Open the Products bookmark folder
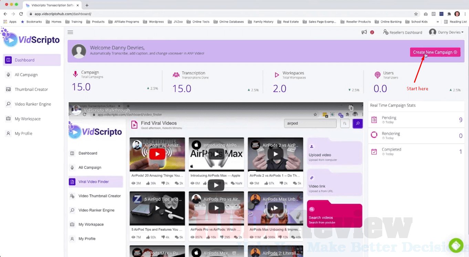 pos(95,22)
